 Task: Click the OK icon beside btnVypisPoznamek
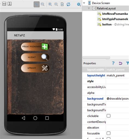[x=99, y=19]
